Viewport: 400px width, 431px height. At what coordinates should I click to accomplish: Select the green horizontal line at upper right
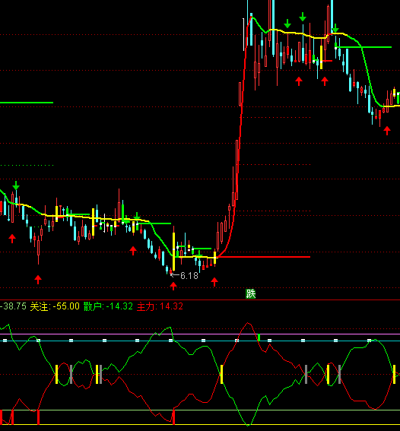pyautogui.click(x=363, y=47)
